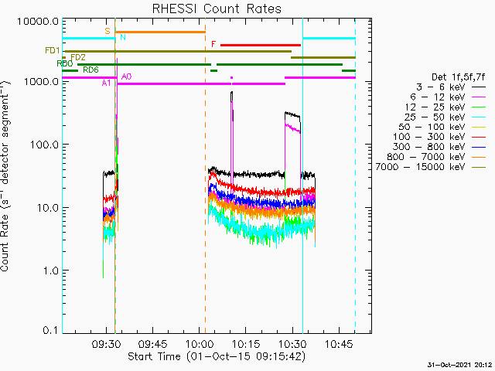Click the black line swatch for 3-6 keV
The width and height of the screenshot is (495, 371).
(x=479, y=87)
